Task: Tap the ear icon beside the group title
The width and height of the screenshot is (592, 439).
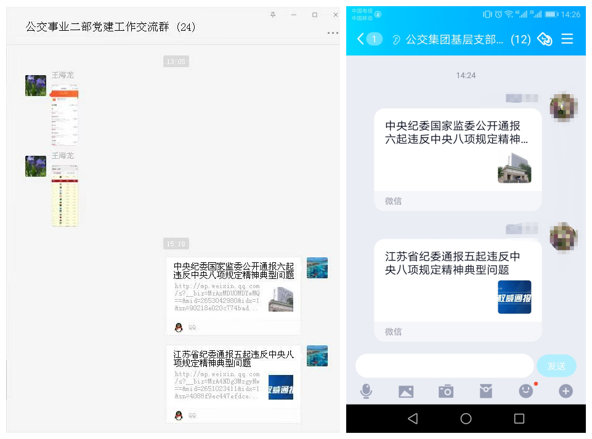Action: pyautogui.click(x=396, y=40)
